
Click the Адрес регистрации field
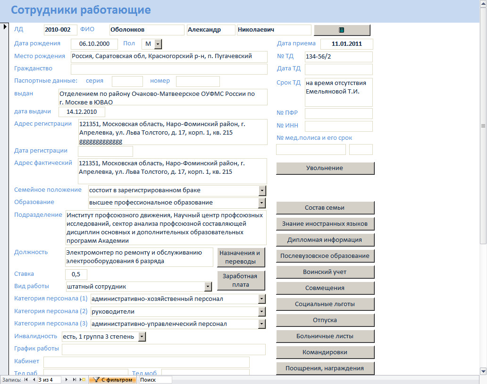click(x=173, y=132)
